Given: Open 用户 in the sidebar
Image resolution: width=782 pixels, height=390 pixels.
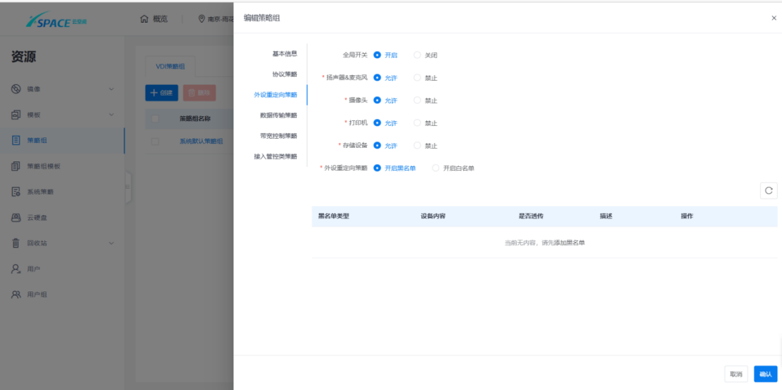Looking at the screenshot, I should tap(33, 269).
